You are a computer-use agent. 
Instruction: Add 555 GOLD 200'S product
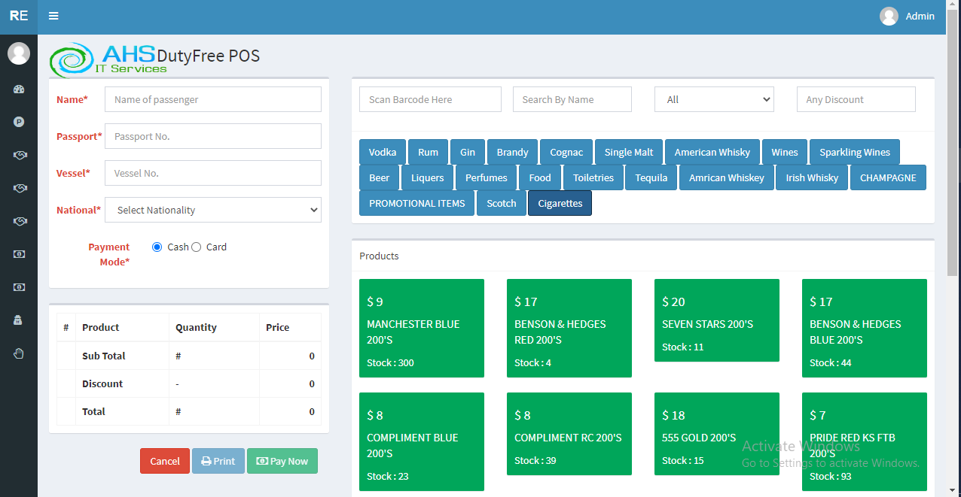click(x=717, y=434)
